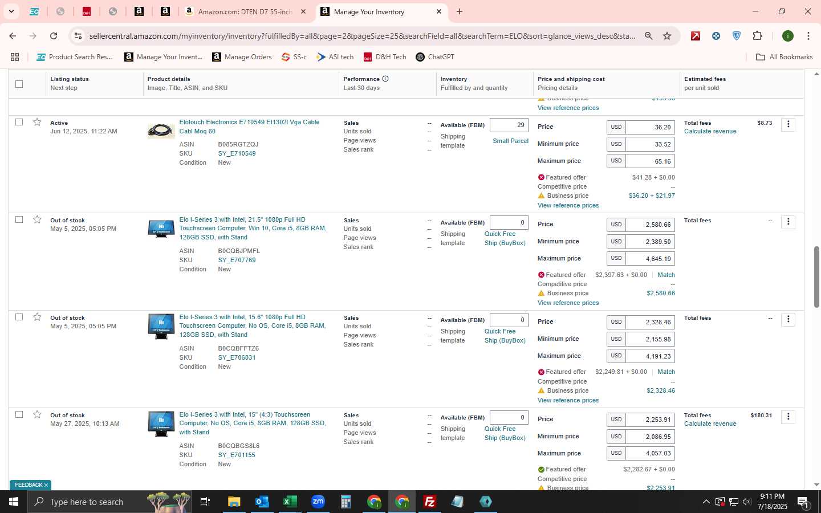This screenshot has height=513, width=821.
Task: Click the Task View taskbar icon
Action: point(205,502)
